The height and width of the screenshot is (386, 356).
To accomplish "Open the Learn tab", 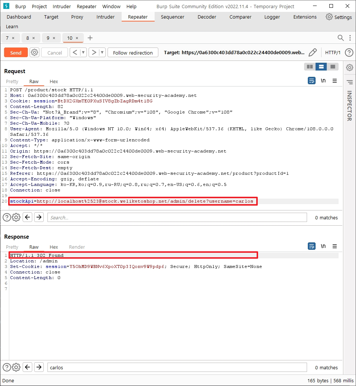I will coord(12,27).
